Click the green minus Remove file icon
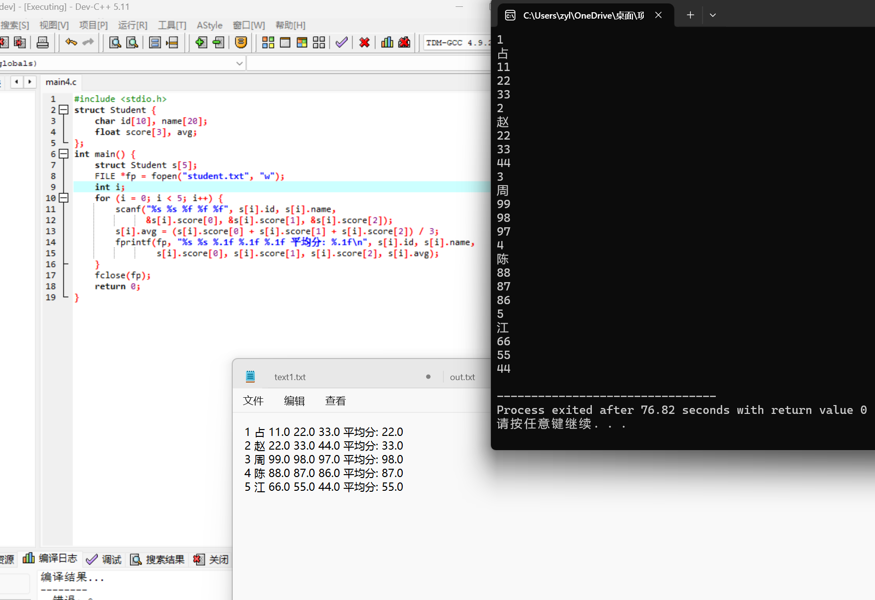875x600 pixels. click(x=219, y=43)
